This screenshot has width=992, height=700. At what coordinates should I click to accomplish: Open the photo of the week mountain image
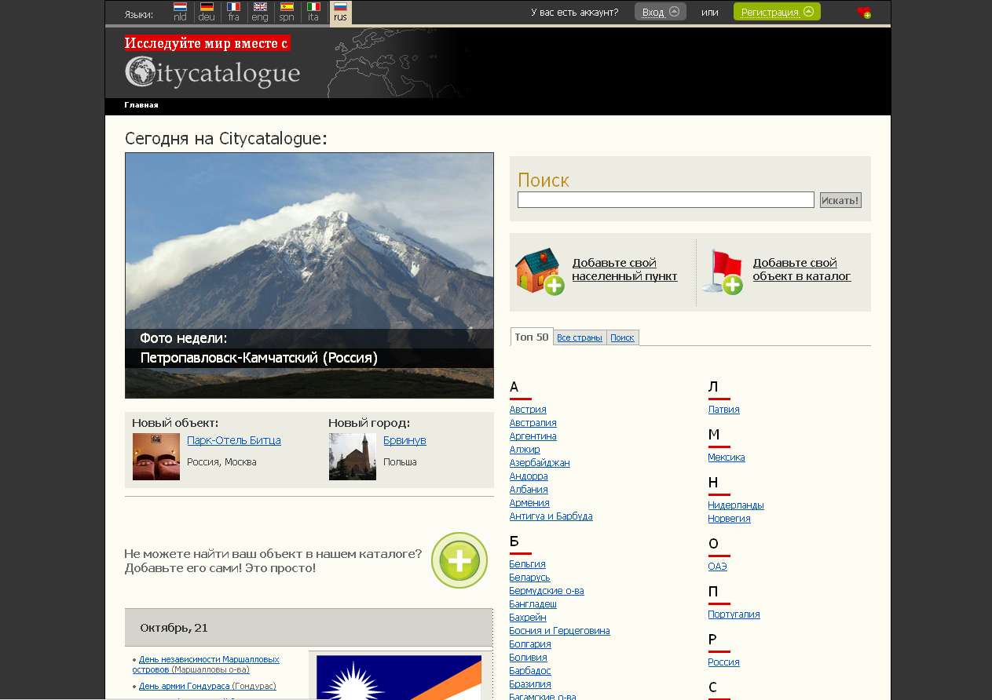tap(309, 275)
